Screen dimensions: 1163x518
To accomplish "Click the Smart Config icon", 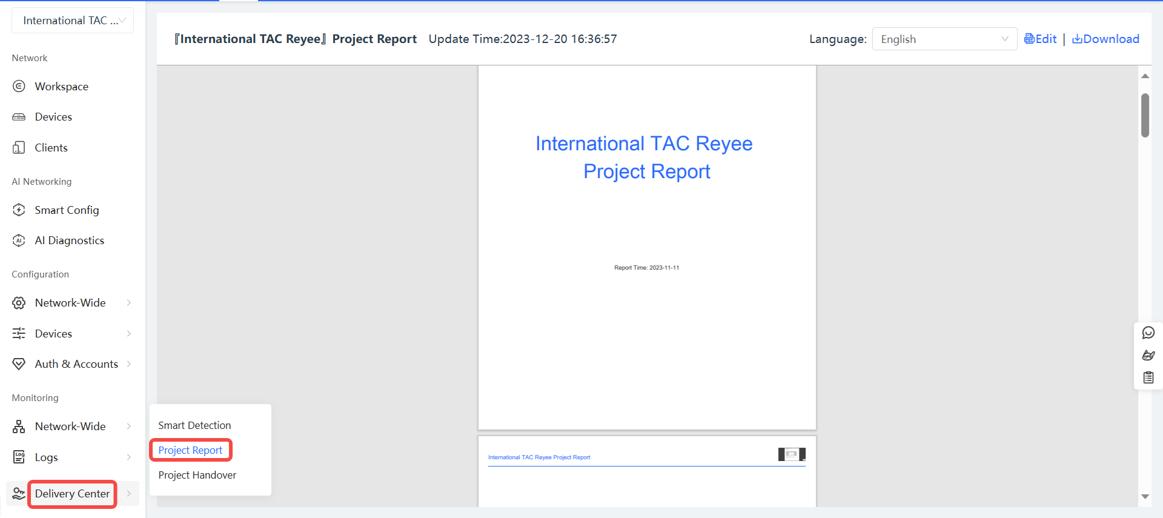I will point(19,210).
